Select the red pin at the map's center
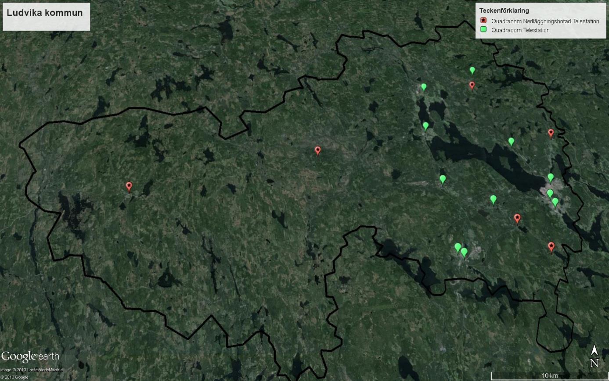Image resolution: width=609 pixels, height=381 pixels. (318, 151)
